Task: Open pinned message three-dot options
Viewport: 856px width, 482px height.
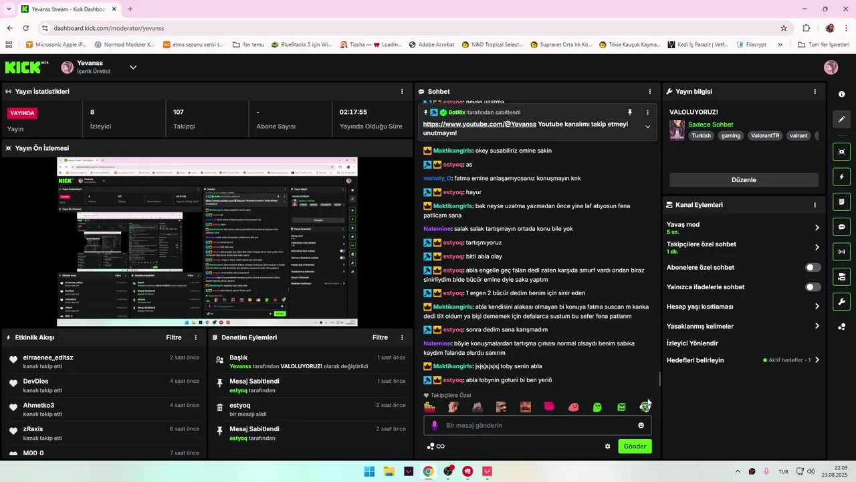Action: pyautogui.click(x=647, y=112)
